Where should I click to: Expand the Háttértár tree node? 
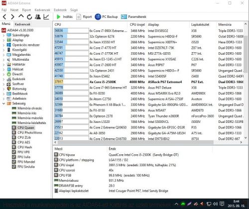click(3, 64)
